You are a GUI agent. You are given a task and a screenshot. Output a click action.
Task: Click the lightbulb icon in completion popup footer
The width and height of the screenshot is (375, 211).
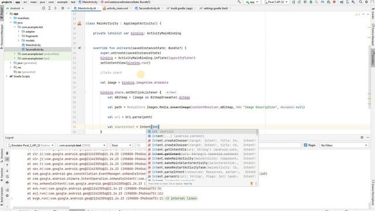point(251,183)
